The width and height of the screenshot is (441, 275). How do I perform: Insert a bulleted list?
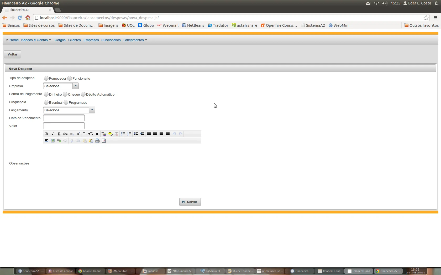click(x=123, y=134)
